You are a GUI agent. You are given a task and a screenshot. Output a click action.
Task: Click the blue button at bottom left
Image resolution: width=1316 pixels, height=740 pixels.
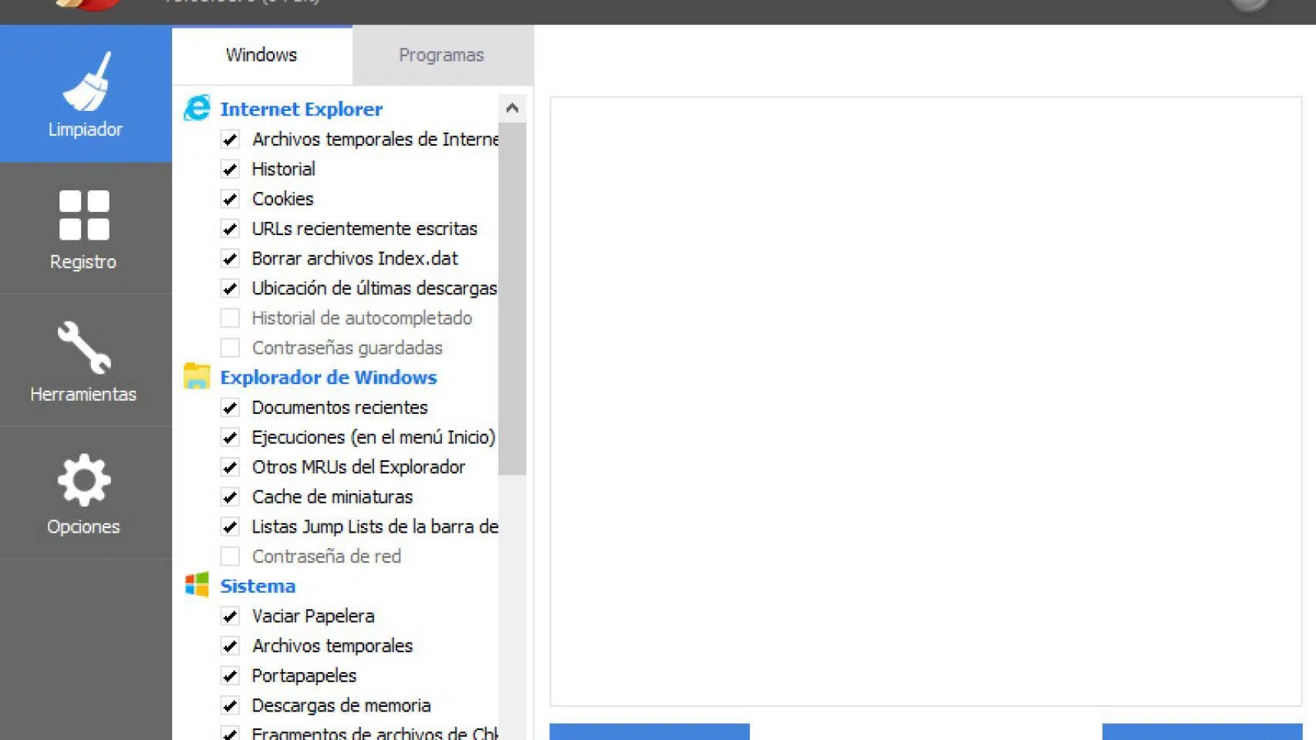649,732
